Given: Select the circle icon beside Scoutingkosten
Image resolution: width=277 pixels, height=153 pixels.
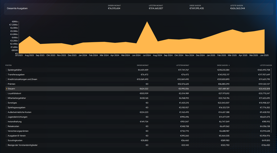Looking at the screenshot, I should click(6, 140).
